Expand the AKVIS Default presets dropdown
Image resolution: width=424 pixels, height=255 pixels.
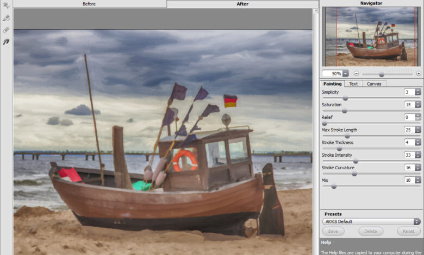click(417, 221)
